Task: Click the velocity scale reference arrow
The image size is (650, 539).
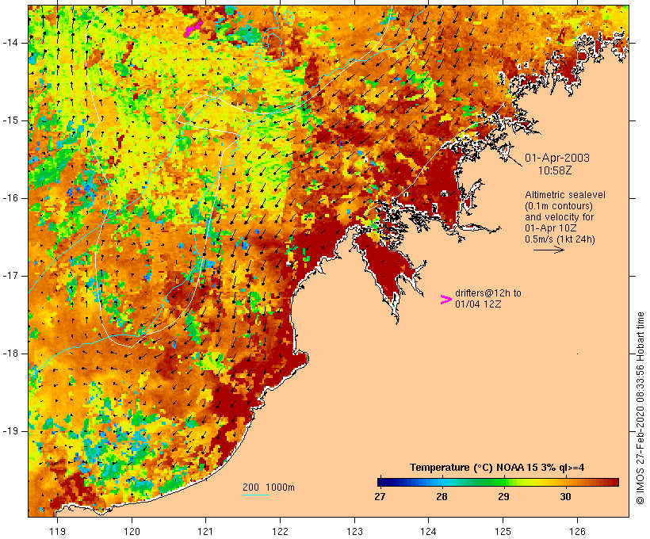Action: 549,250
